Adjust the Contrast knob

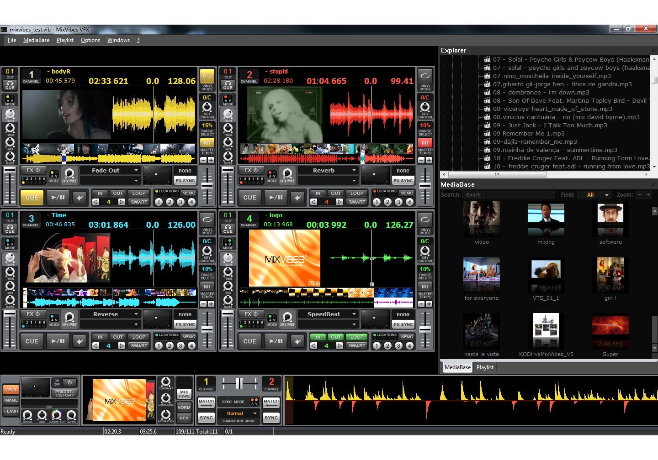[166, 382]
